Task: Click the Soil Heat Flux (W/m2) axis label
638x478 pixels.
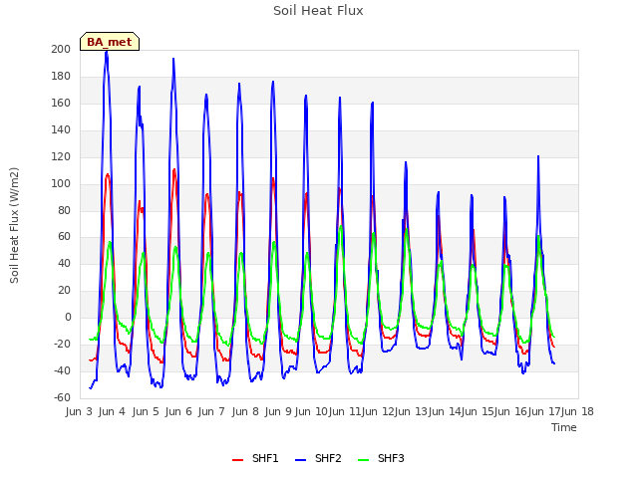Action: 15,225
